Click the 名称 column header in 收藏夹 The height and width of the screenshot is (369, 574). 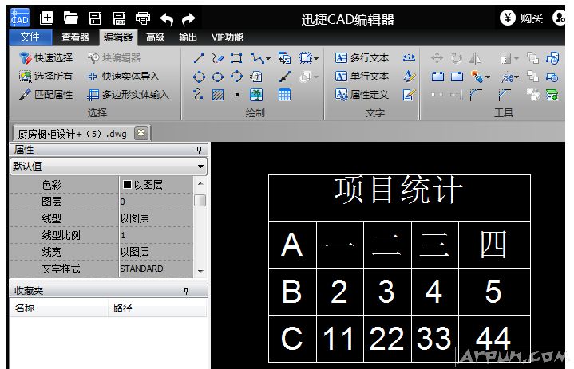click(x=59, y=308)
